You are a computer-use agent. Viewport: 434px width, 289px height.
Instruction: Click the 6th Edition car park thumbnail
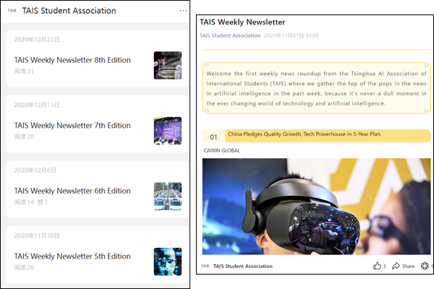(168, 196)
